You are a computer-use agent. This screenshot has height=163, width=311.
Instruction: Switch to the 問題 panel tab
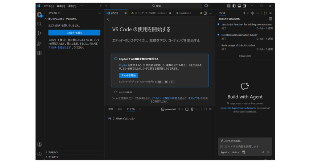tap(110, 109)
